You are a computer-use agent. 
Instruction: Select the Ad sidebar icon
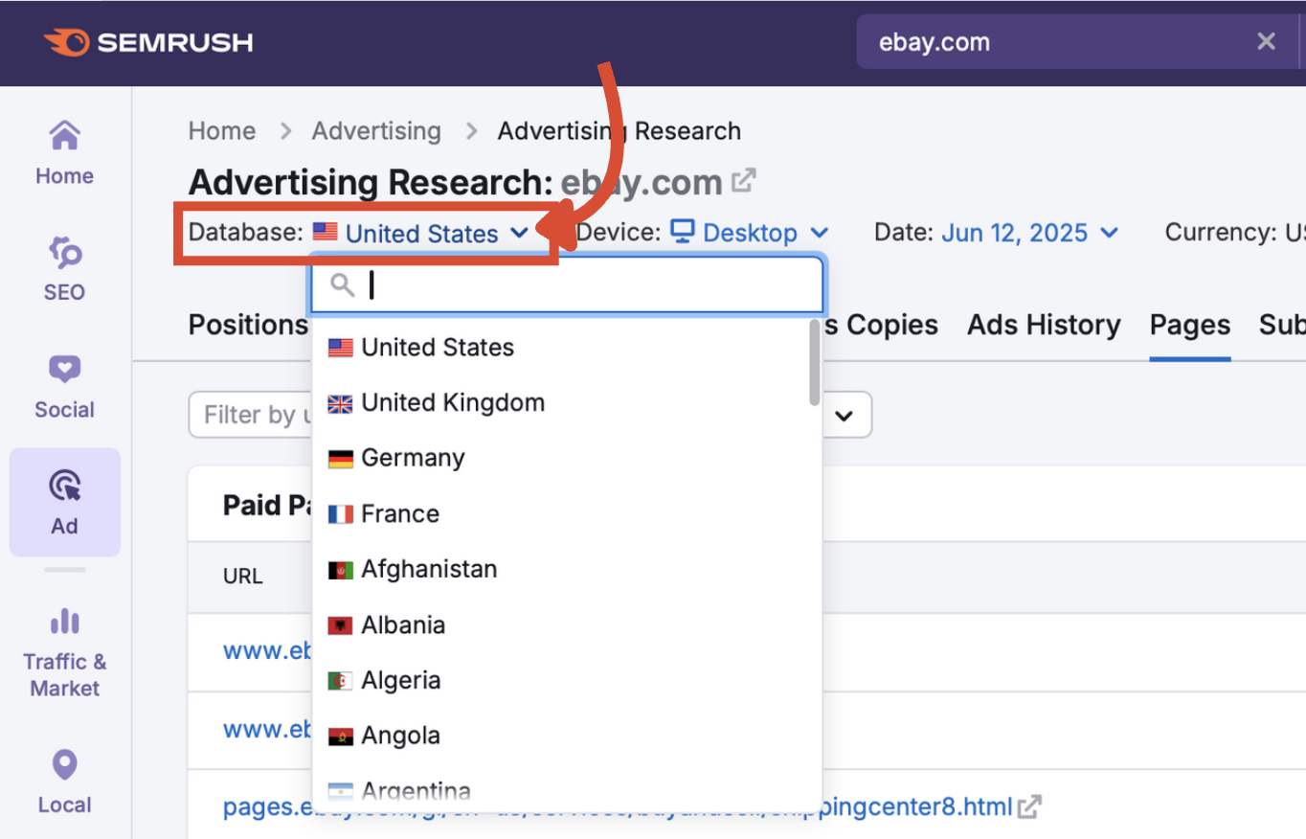(64, 502)
